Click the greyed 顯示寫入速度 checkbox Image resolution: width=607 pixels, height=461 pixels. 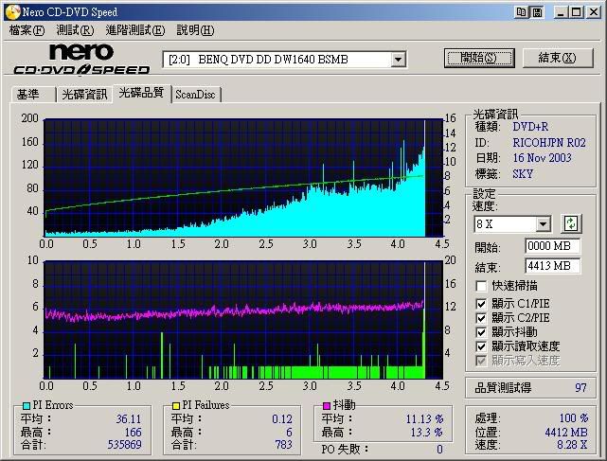point(481,361)
